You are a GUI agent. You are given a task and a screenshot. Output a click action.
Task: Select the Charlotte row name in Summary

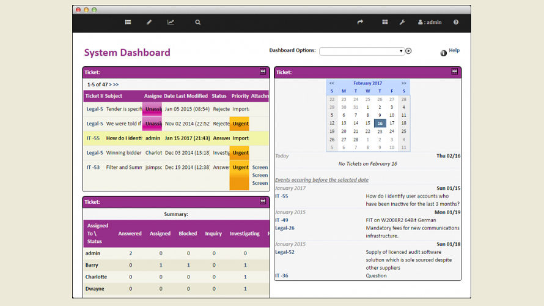pos(96,277)
